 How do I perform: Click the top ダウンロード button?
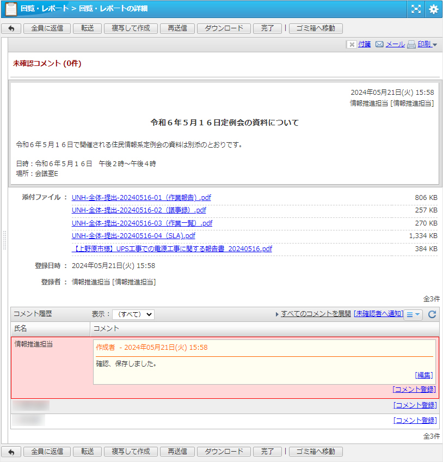click(x=224, y=28)
